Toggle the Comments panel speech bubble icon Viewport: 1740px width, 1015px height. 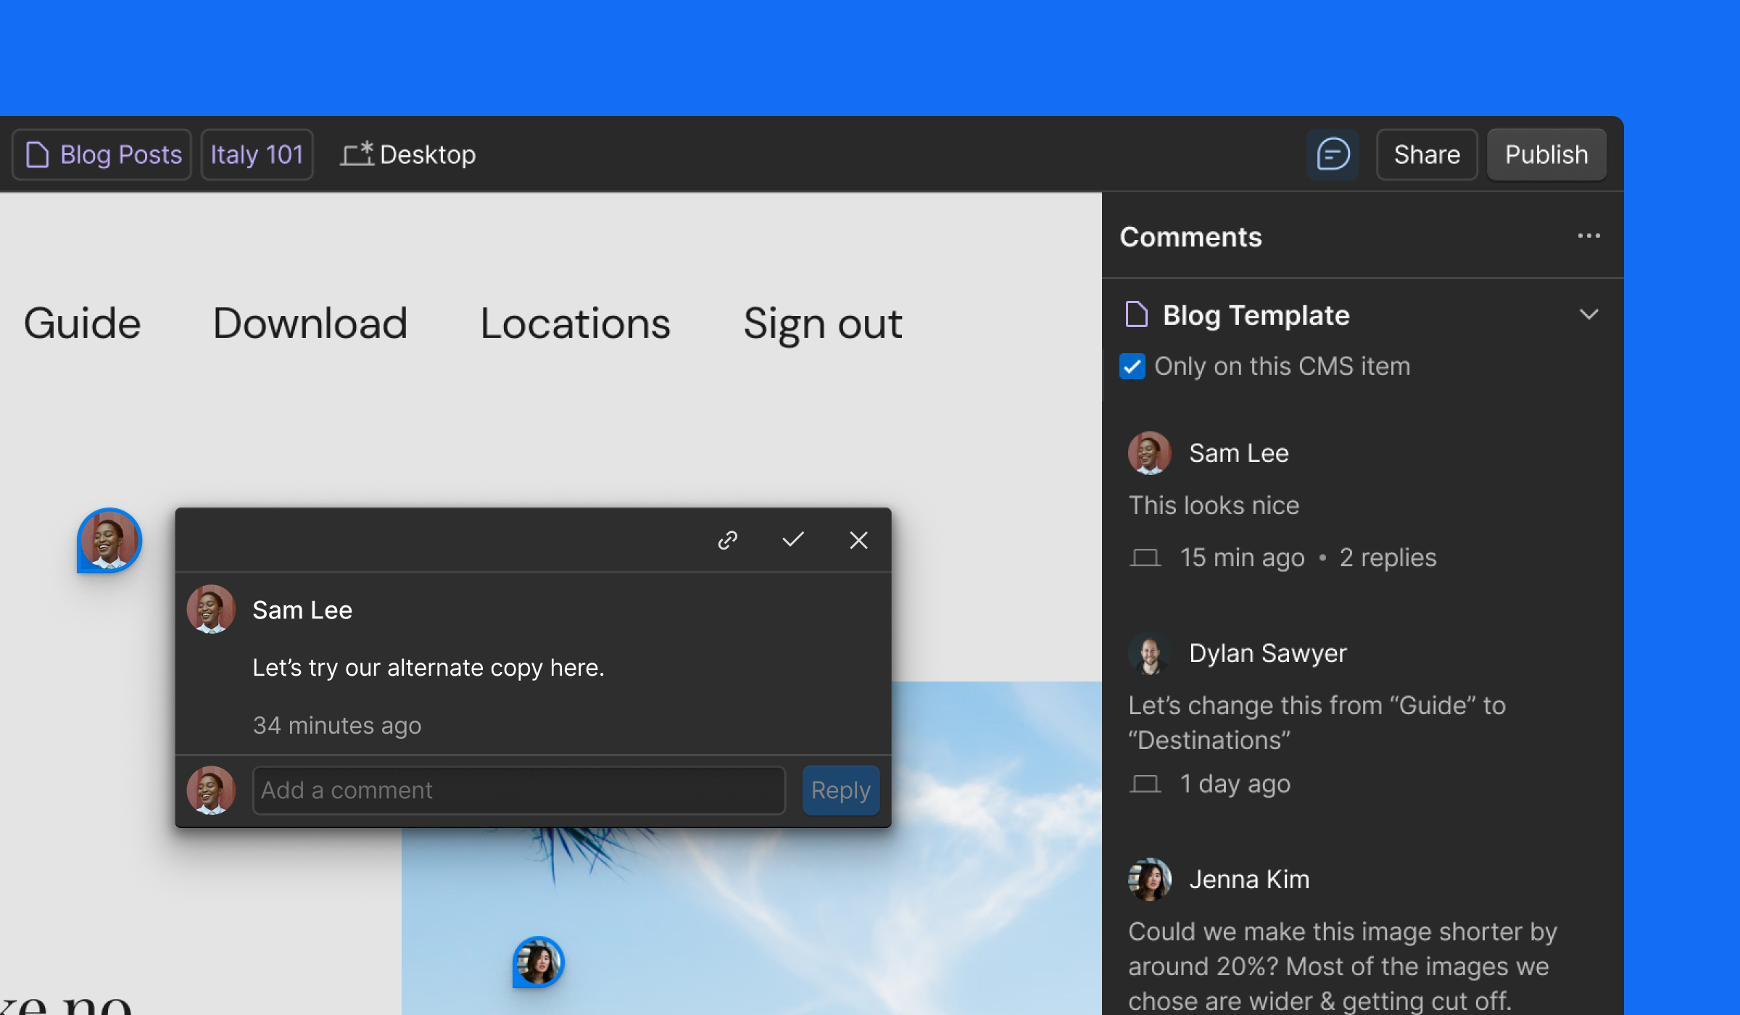(1333, 154)
